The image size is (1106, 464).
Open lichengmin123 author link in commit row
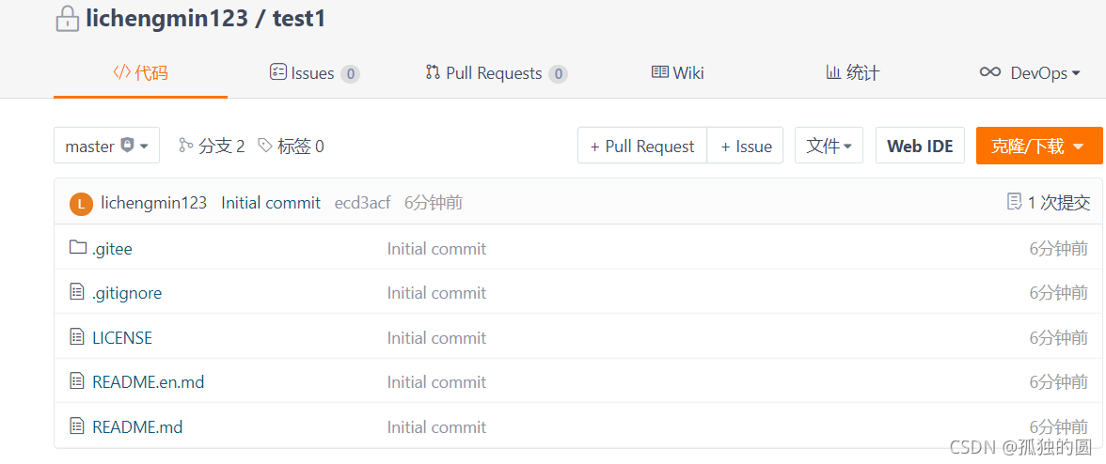coord(154,203)
